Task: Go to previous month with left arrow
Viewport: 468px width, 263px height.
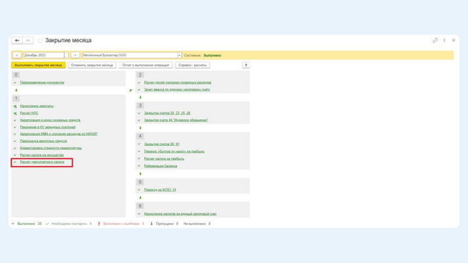Action: click(17, 56)
